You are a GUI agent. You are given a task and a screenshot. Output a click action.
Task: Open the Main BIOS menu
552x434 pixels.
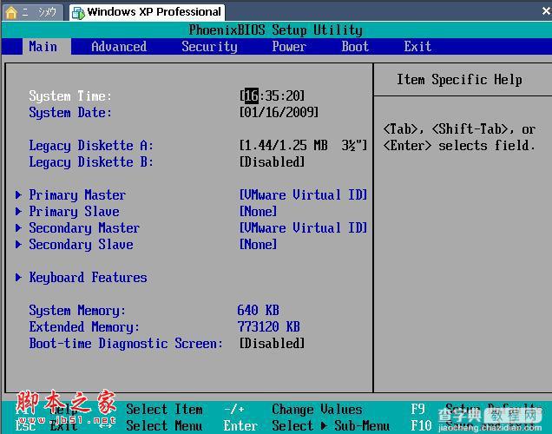pyautogui.click(x=43, y=47)
